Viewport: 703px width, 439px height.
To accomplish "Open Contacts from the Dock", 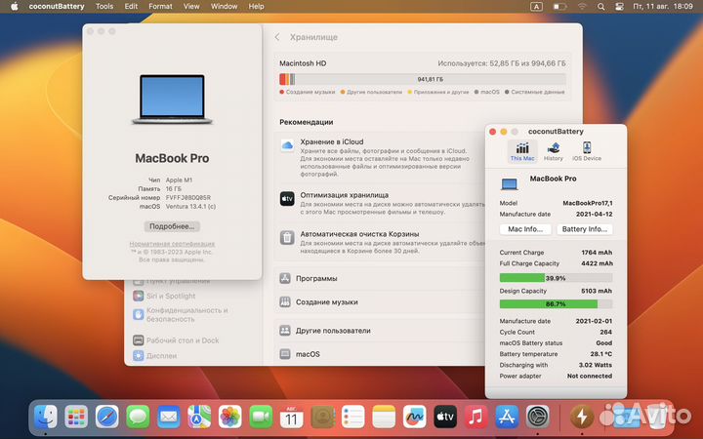I will [322, 418].
